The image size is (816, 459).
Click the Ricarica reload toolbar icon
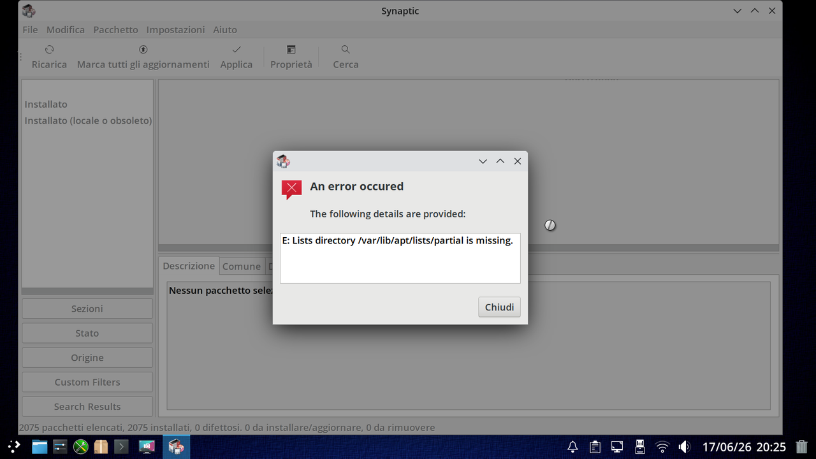pyautogui.click(x=49, y=50)
